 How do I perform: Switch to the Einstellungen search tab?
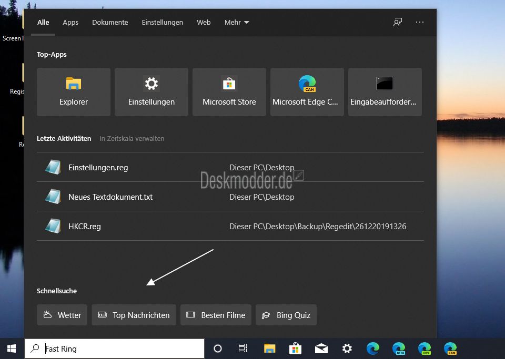click(x=163, y=22)
